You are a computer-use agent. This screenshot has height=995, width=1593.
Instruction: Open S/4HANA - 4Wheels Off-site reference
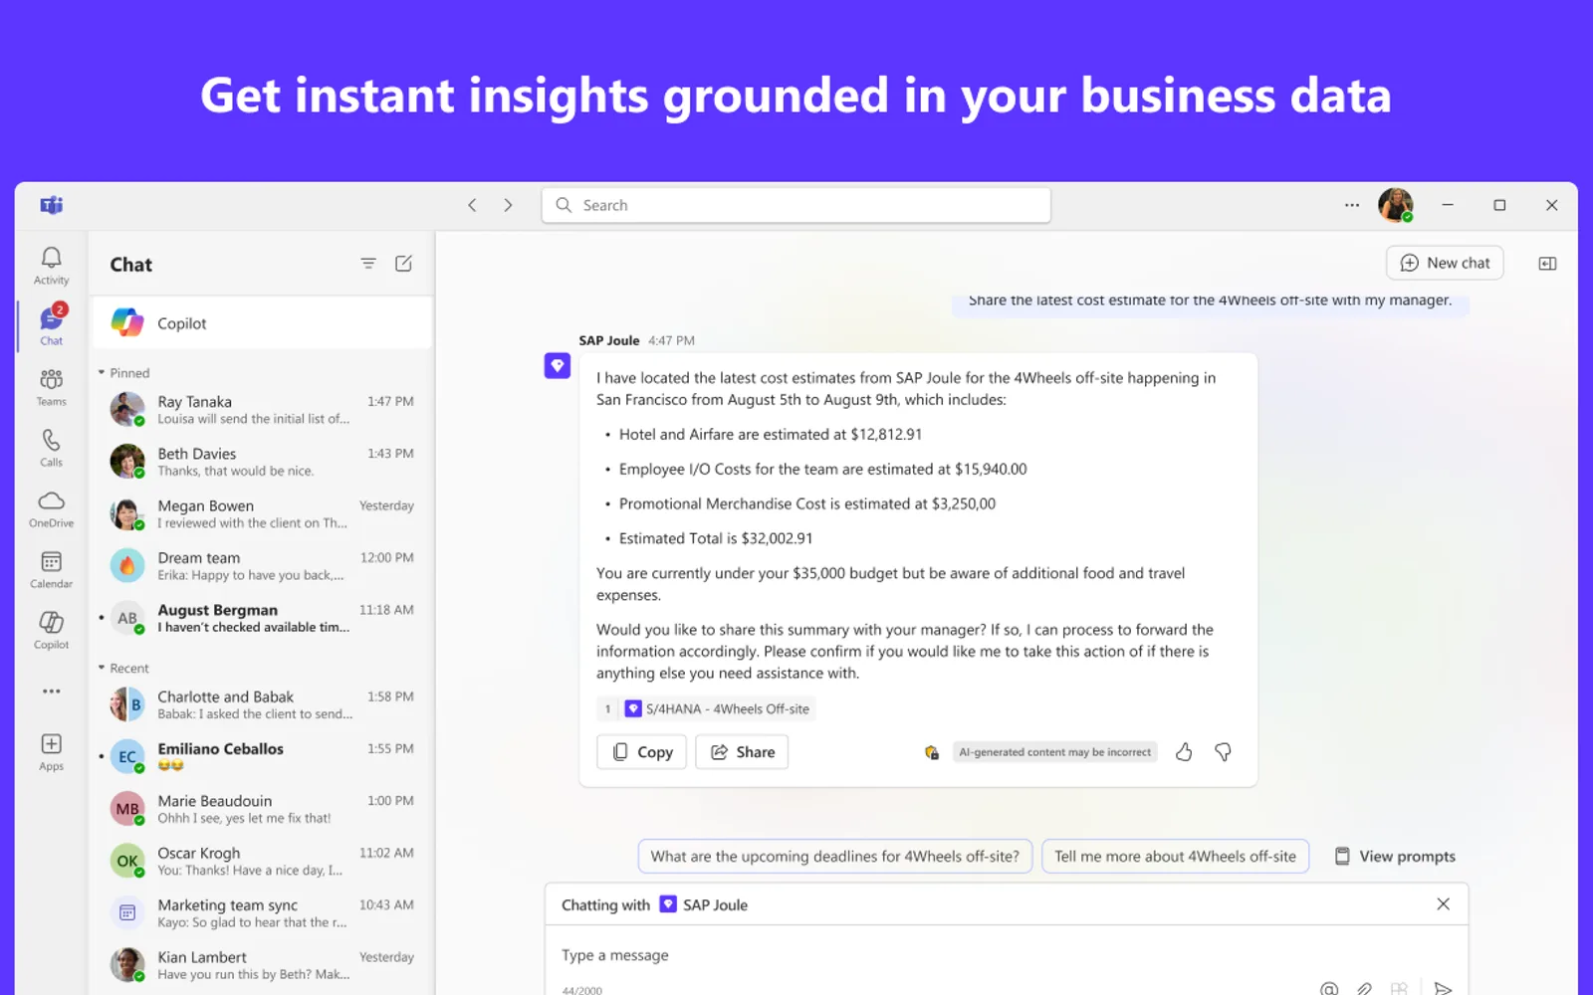coord(706,709)
